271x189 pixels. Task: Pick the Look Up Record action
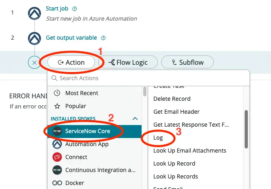click(174, 164)
